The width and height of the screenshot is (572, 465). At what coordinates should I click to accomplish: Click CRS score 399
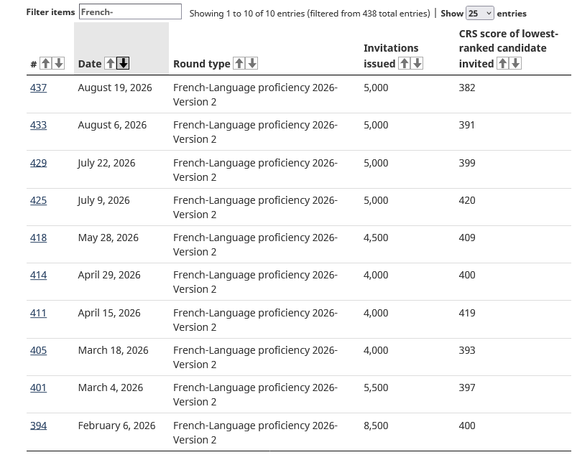tap(467, 163)
